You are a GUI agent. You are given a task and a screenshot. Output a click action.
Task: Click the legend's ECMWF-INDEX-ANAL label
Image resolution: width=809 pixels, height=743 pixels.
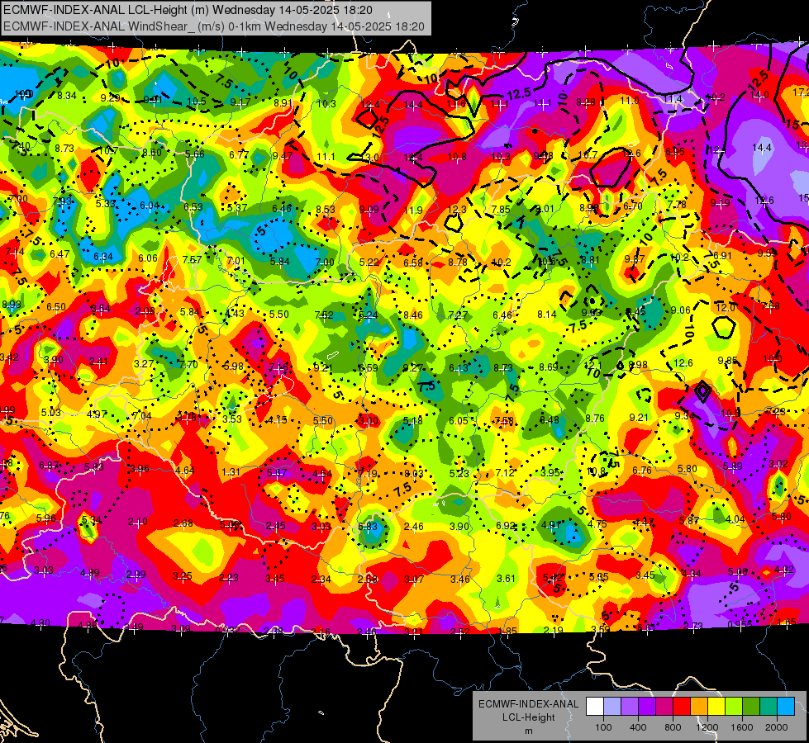[x=528, y=704]
